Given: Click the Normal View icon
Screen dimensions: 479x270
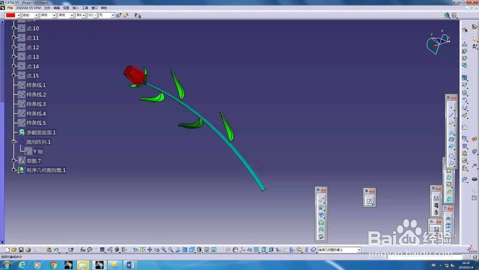Looking at the screenshot, I should pos(178,250).
